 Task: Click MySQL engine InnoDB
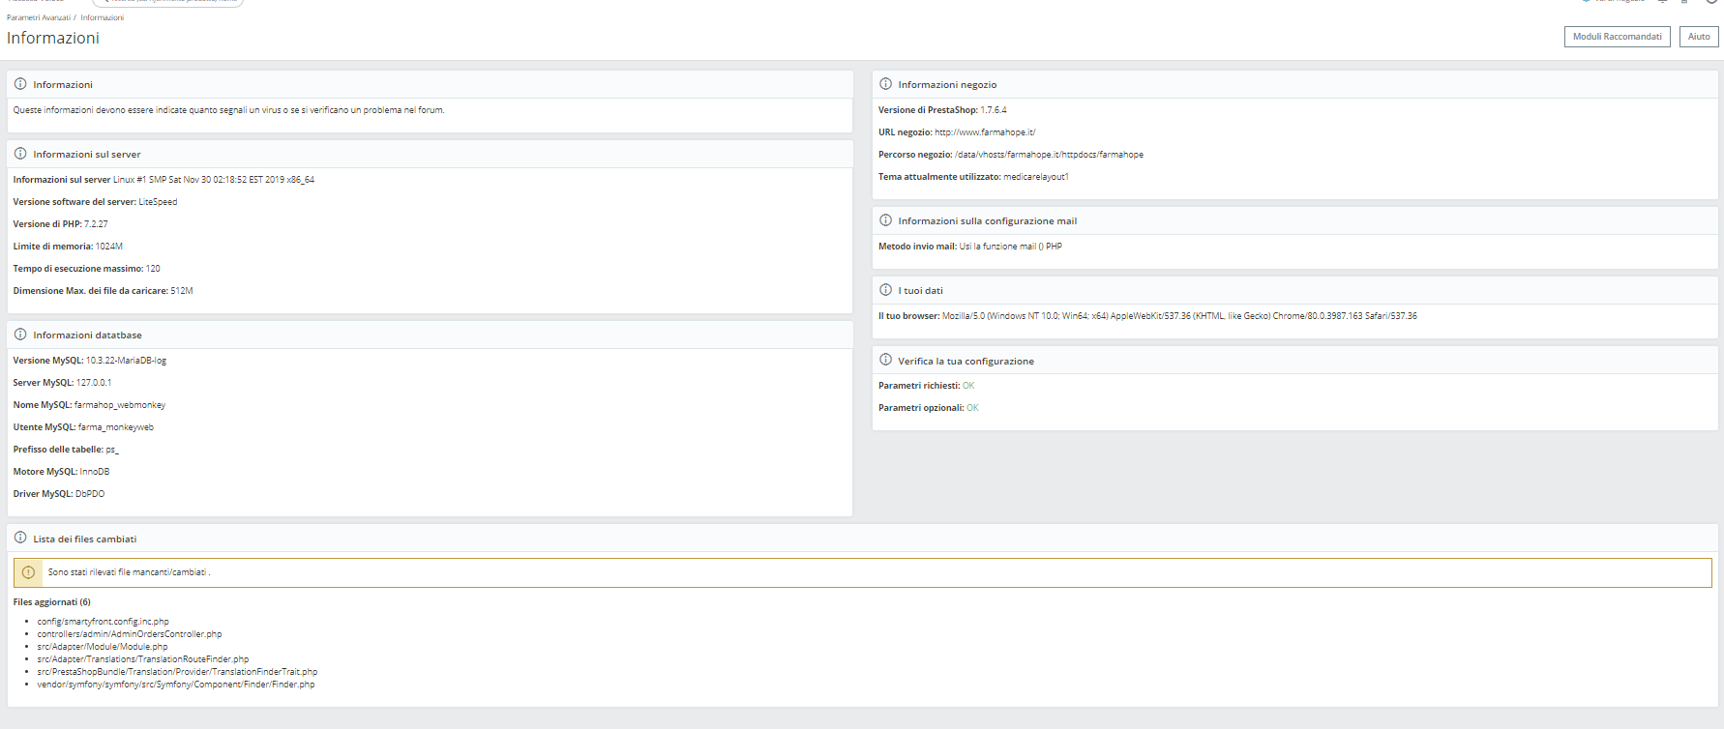95,472
